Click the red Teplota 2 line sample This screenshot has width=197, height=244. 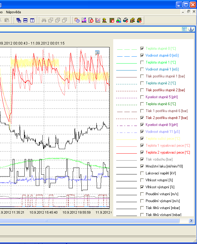click(x=126, y=152)
